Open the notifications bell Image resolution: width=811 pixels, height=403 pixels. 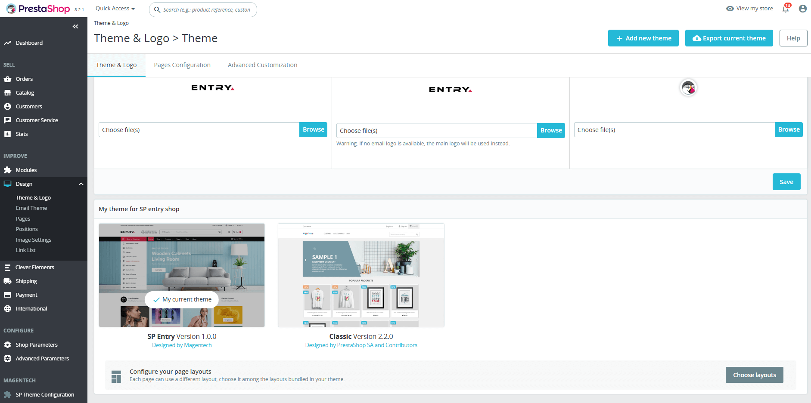tap(785, 9)
